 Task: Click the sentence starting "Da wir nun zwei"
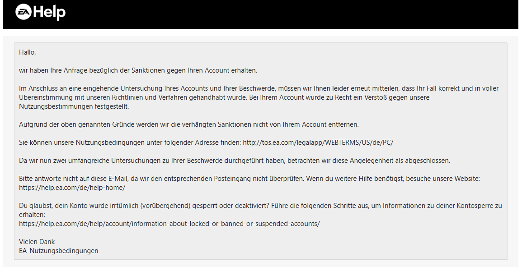[x=235, y=161]
